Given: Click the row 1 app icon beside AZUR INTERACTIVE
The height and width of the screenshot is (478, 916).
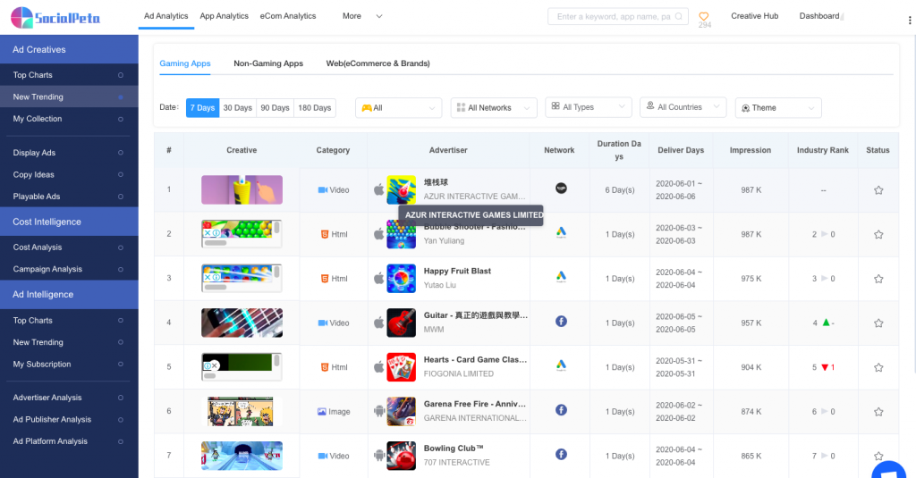Looking at the screenshot, I should 401,189.
